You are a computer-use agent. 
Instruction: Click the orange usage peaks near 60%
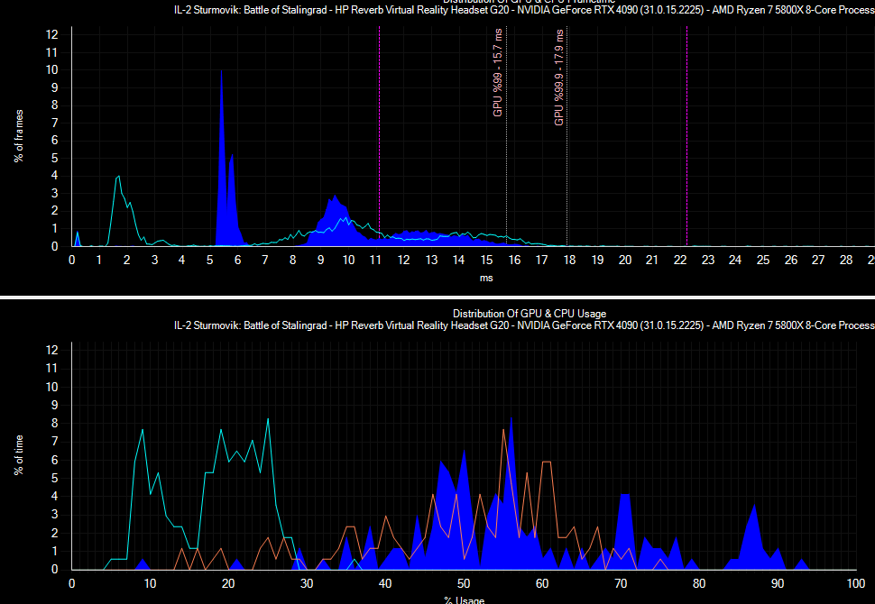pos(546,463)
